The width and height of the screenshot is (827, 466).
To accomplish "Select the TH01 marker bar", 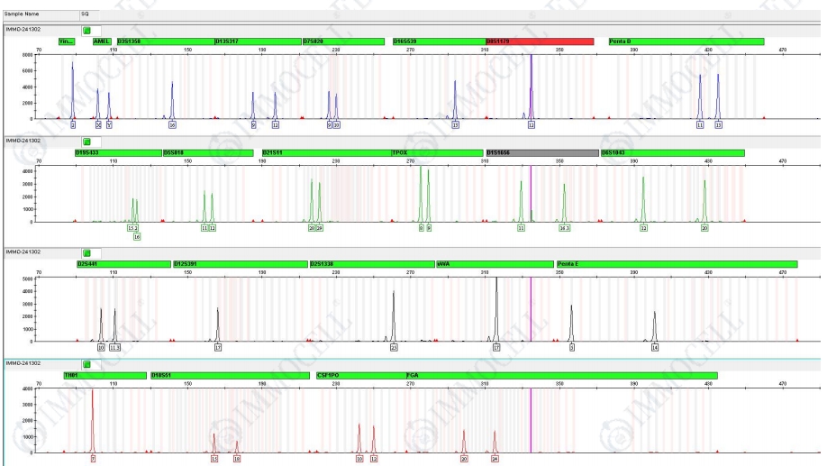I will click(105, 376).
